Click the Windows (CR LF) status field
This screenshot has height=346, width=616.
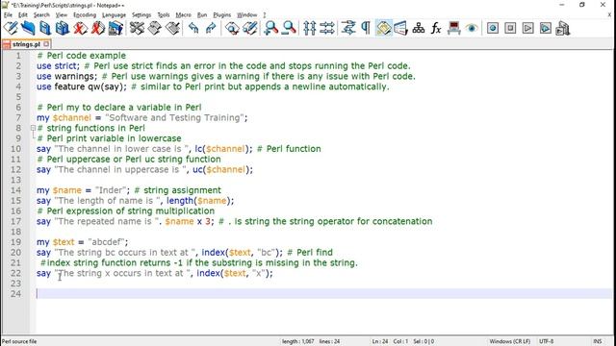pos(509,341)
